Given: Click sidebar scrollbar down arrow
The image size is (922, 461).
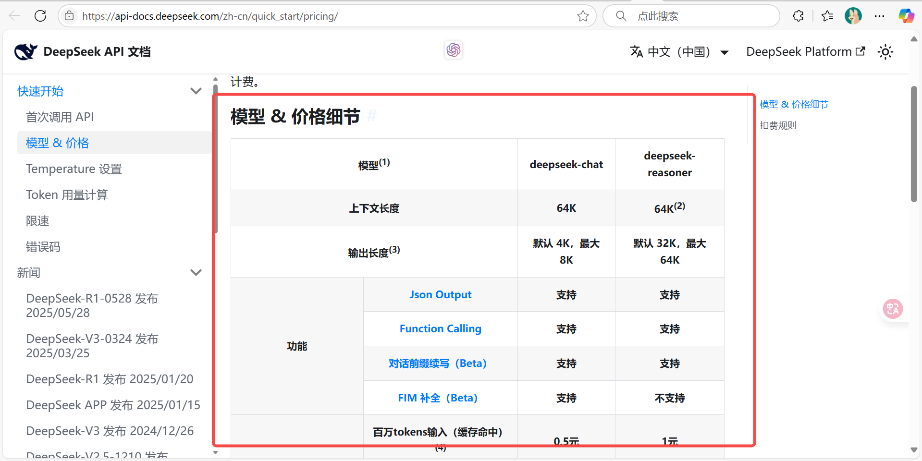Looking at the screenshot, I should pos(215,452).
